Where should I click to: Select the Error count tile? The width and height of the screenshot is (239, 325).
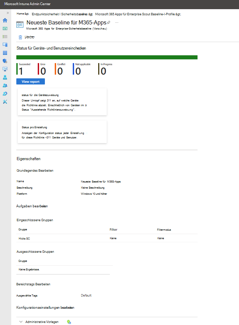pos(42,69)
